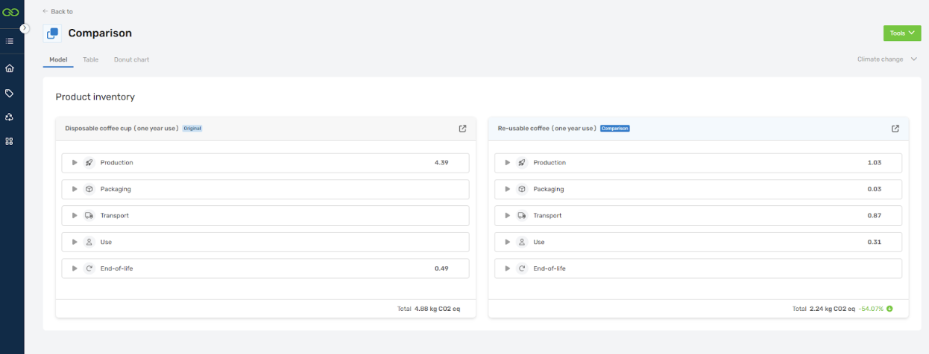This screenshot has height=354, width=929.
Task: Open Disposable coffee cup in external view
Action: 462,129
